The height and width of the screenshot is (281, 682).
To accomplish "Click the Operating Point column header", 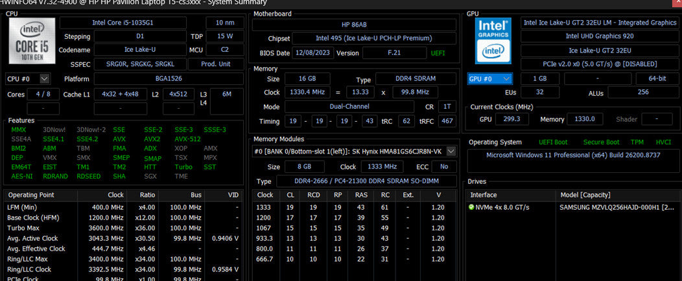I will click(x=41, y=196).
